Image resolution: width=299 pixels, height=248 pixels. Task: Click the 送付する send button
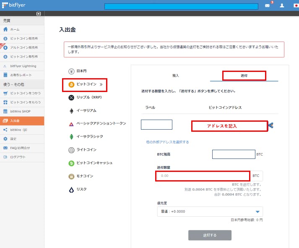[210, 235]
